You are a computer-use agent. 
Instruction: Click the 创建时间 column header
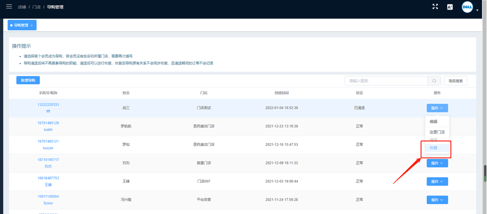(282, 93)
